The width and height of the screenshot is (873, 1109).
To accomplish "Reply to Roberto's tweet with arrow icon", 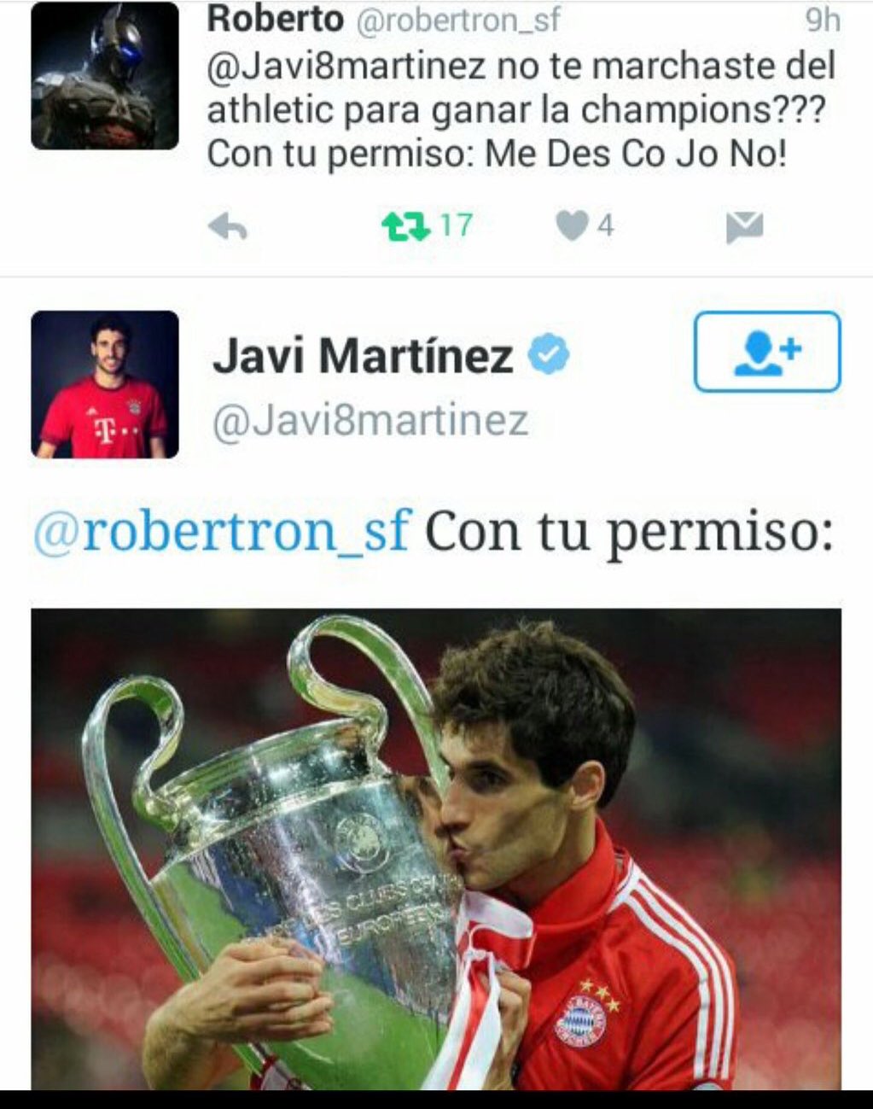I will click(228, 227).
